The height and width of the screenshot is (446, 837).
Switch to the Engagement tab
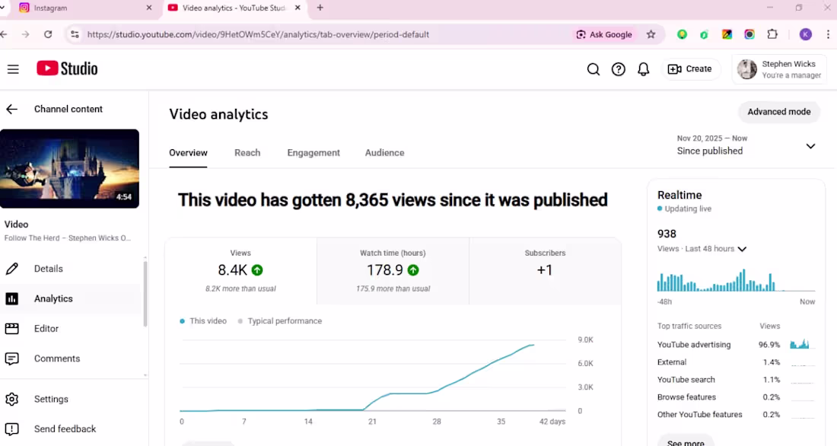[313, 153]
